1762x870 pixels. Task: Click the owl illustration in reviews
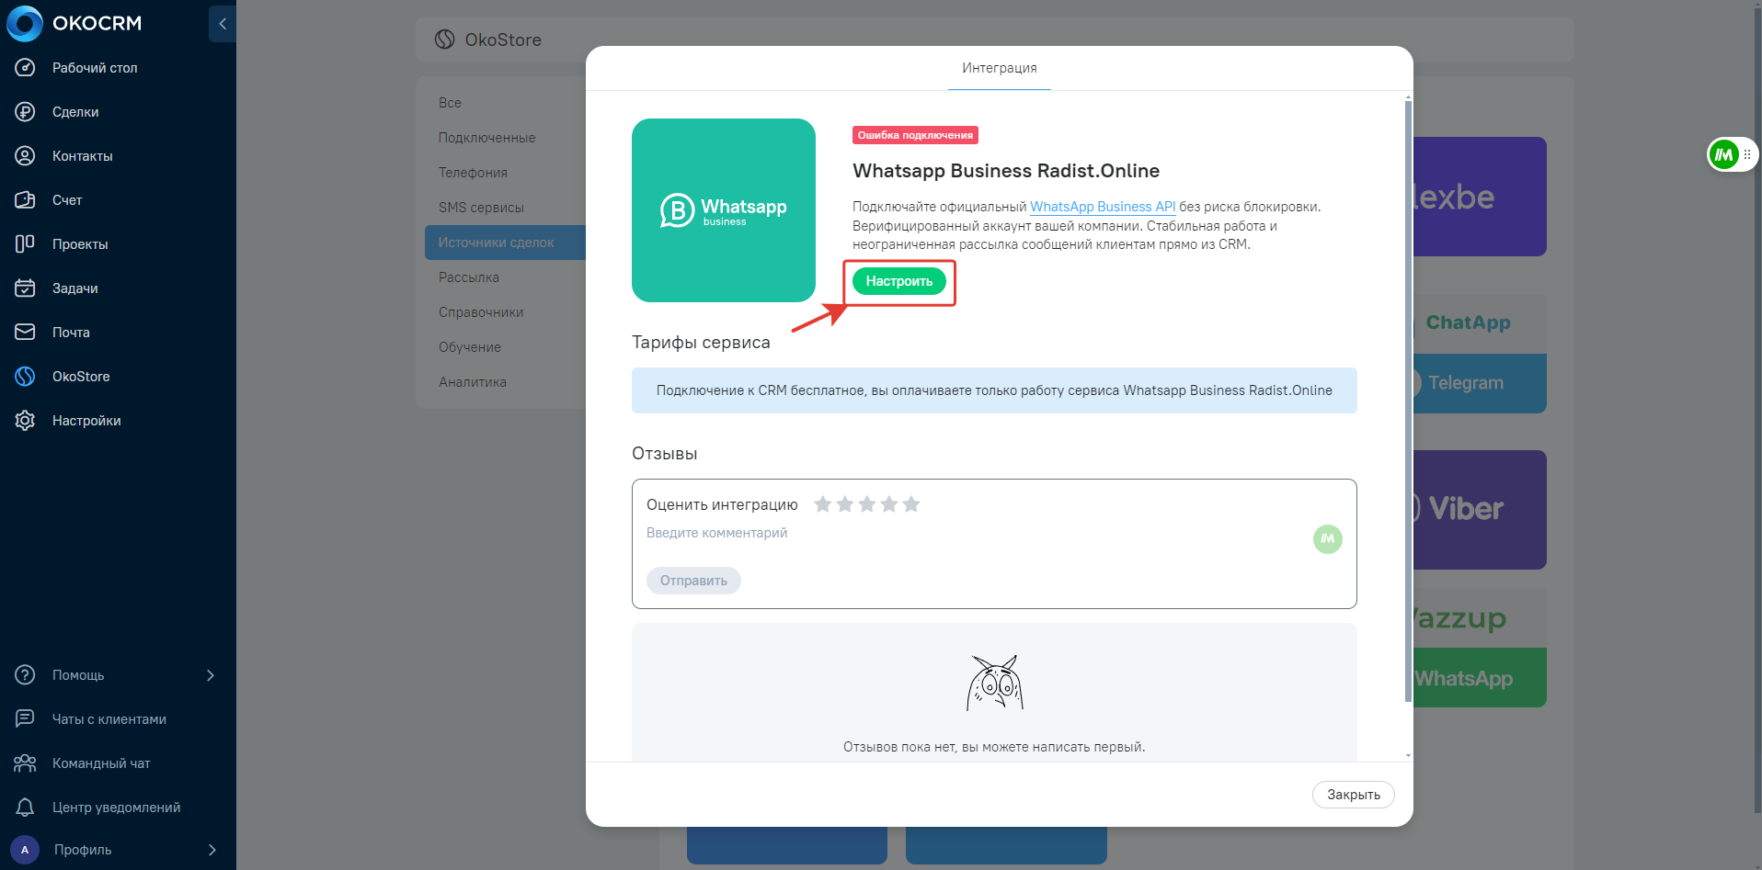tap(995, 683)
